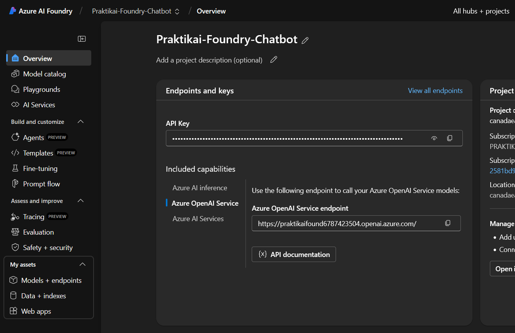Collapse the Build and customize section
Viewport: 515px width, 333px height.
(80, 121)
